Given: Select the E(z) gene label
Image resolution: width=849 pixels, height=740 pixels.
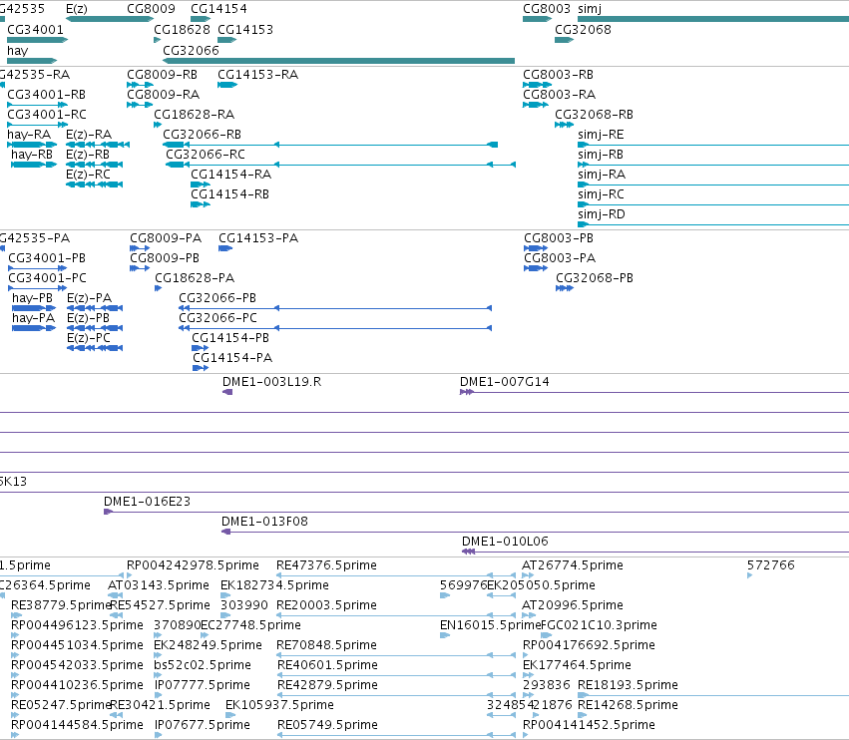Looking at the screenshot, I should (77, 9).
